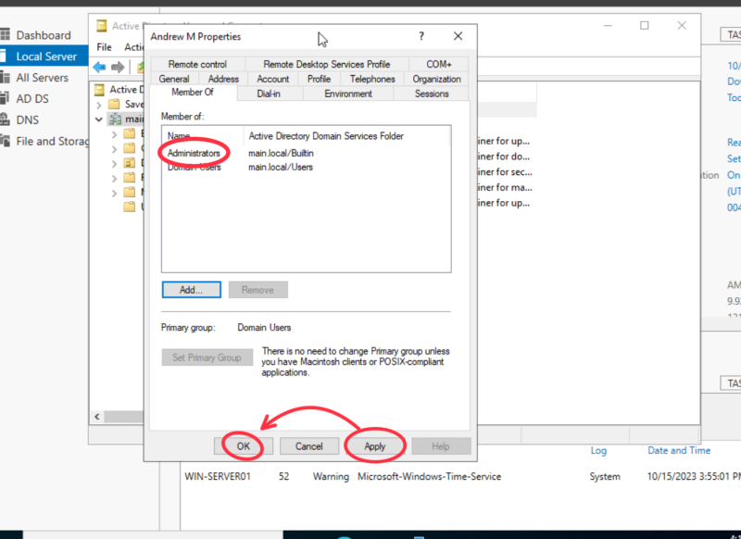The height and width of the screenshot is (539, 741).
Task: Open the Remote control tab
Action: (197, 65)
